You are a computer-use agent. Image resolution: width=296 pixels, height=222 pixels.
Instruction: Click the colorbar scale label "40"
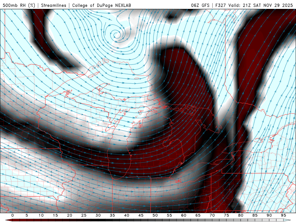[x=127, y=215]
